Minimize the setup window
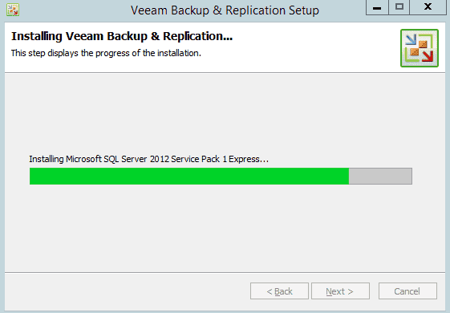This screenshot has width=450, height=313. point(377,7)
